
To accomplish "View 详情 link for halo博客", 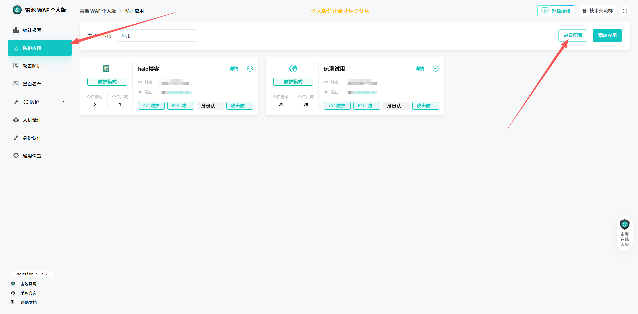I will click(234, 69).
